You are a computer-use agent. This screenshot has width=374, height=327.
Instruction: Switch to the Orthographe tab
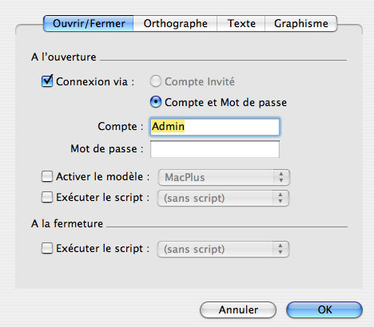point(175,23)
